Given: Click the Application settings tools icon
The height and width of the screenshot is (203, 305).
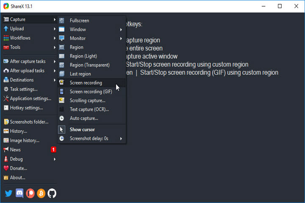Looking at the screenshot, I should 6,99.
